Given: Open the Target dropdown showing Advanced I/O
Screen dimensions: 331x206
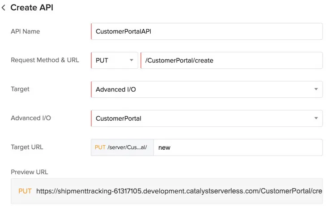Looking at the screenshot, I should tap(207, 89).
